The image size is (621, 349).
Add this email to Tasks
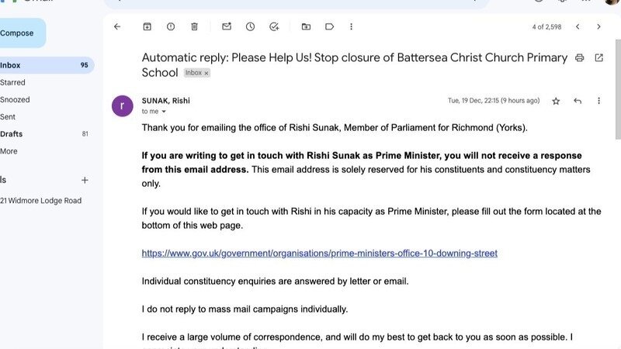pyautogui.click(x=274, y=26)
